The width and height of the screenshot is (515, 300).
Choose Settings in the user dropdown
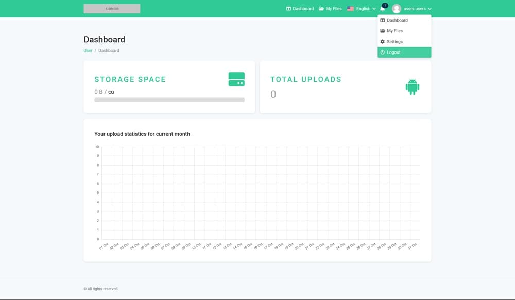(395, 42)
